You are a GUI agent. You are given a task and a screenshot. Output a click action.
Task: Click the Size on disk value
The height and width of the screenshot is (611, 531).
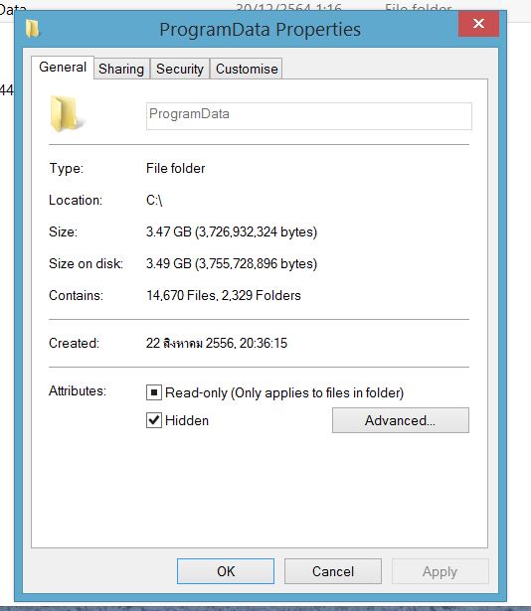point(232,264)
